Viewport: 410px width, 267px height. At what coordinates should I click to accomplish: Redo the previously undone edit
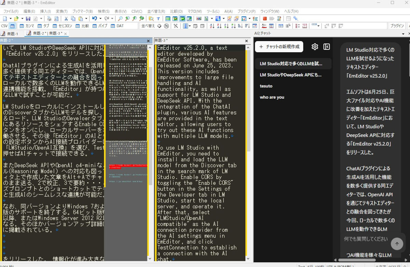click(107, 18)
